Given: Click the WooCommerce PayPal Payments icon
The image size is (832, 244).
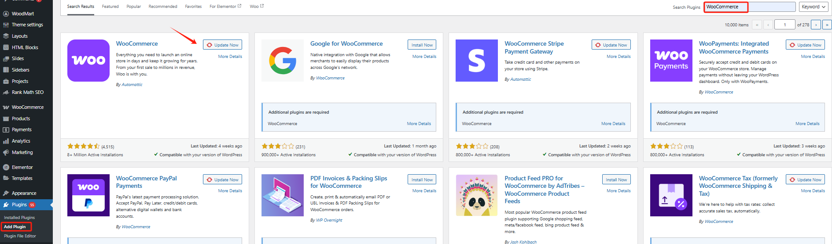Looking at the screenshot, I should pos(88,195).
